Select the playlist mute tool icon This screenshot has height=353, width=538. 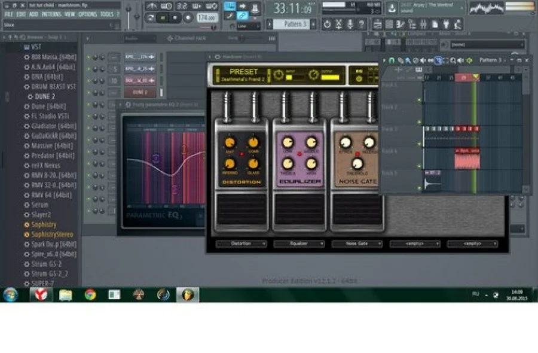423,60
